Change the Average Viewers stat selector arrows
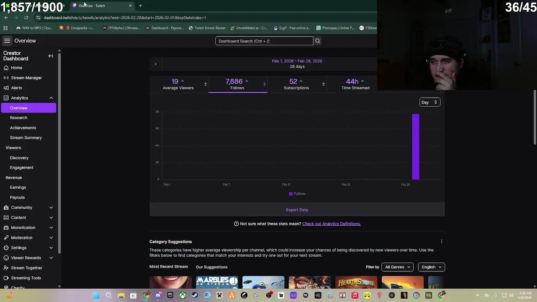The image size is (537, 302). [206, 84]
